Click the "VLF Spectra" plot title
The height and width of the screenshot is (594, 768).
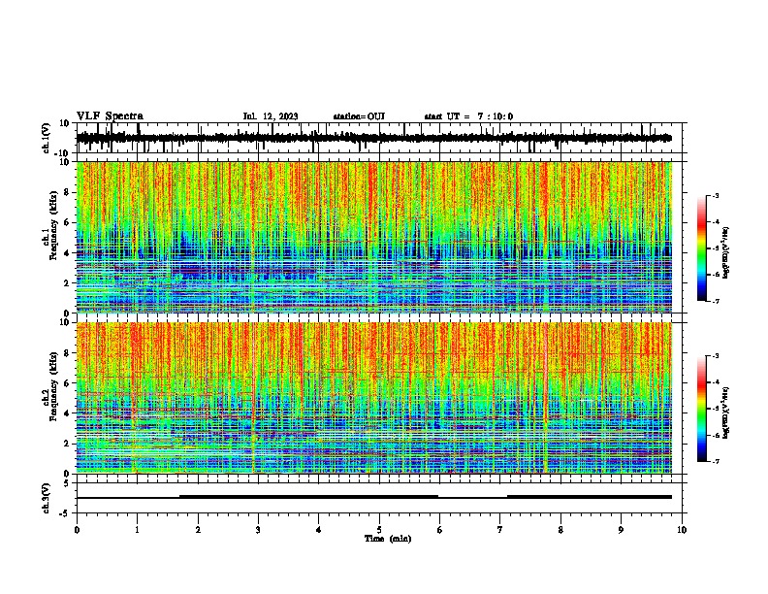110,116
